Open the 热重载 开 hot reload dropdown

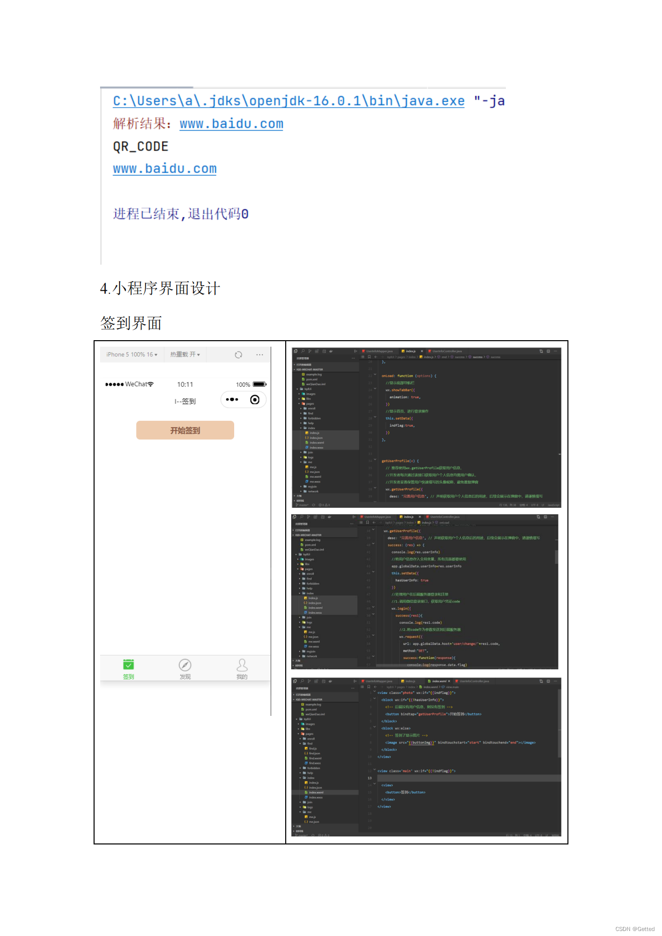[x=185, y=354]
